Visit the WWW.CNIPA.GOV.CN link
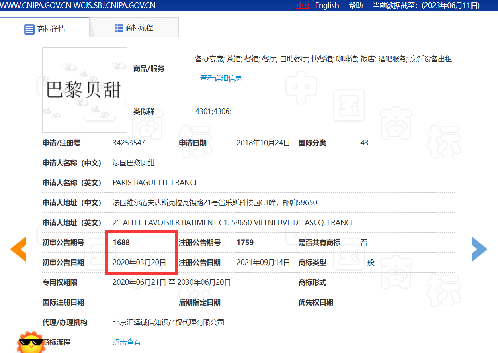The image size is (498, 353). click(36, 6)
